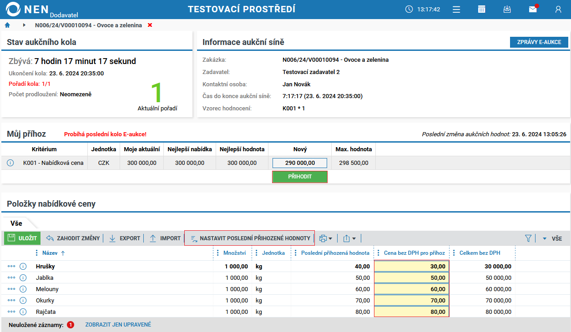Screen dimensions: 571x332
Task: Open column menu dots for Celkem bez DPH
Action: point(454,253)
